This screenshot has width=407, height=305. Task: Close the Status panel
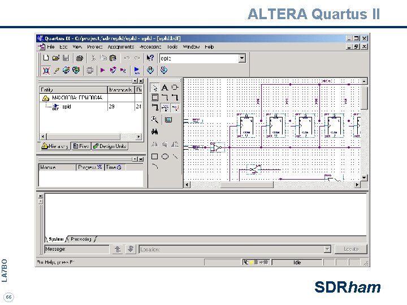(141, 159)
